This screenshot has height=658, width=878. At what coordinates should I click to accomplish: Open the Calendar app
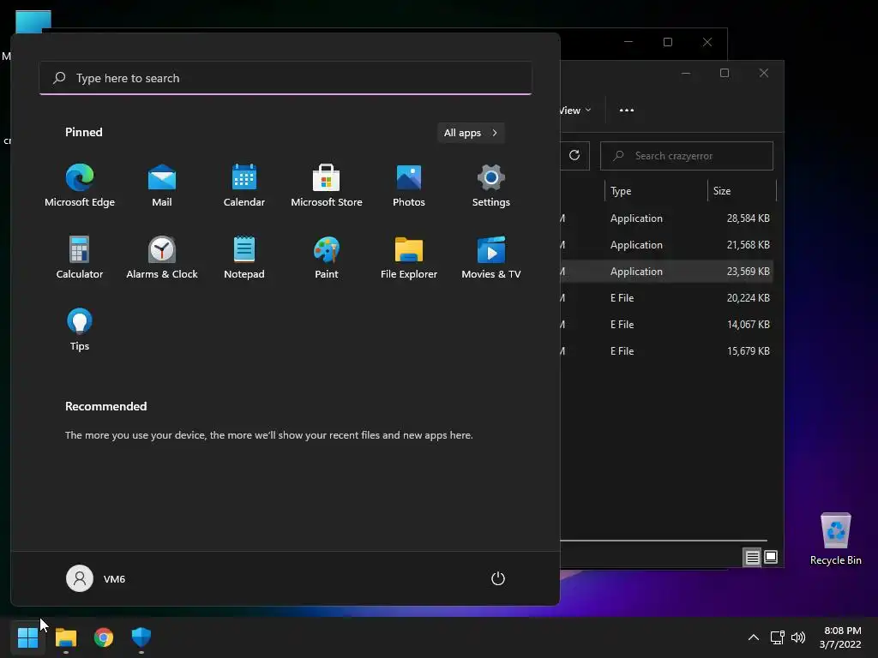click(244, 186)
